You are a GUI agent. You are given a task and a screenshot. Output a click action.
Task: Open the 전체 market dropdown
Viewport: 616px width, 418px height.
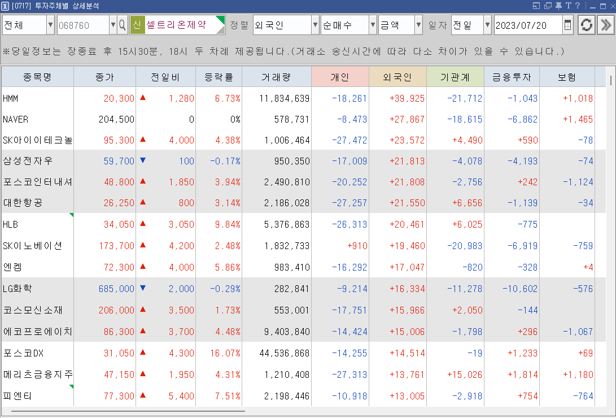pos(51,25)
